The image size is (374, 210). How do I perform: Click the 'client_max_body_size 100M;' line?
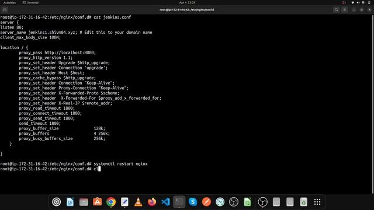(x=30, y=37)
